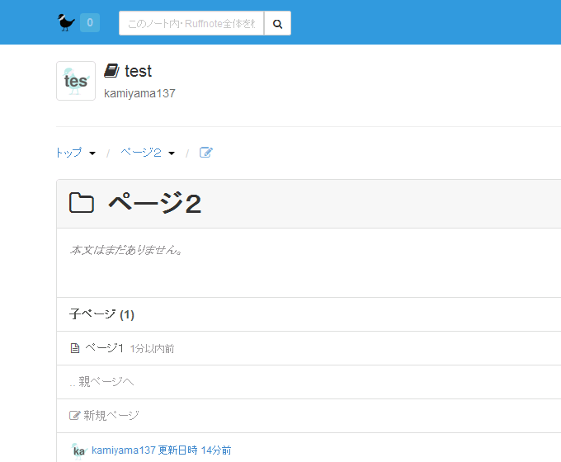Click the Ruffnote bird logo
The image size is (561, 462).
tap(66, 22)
